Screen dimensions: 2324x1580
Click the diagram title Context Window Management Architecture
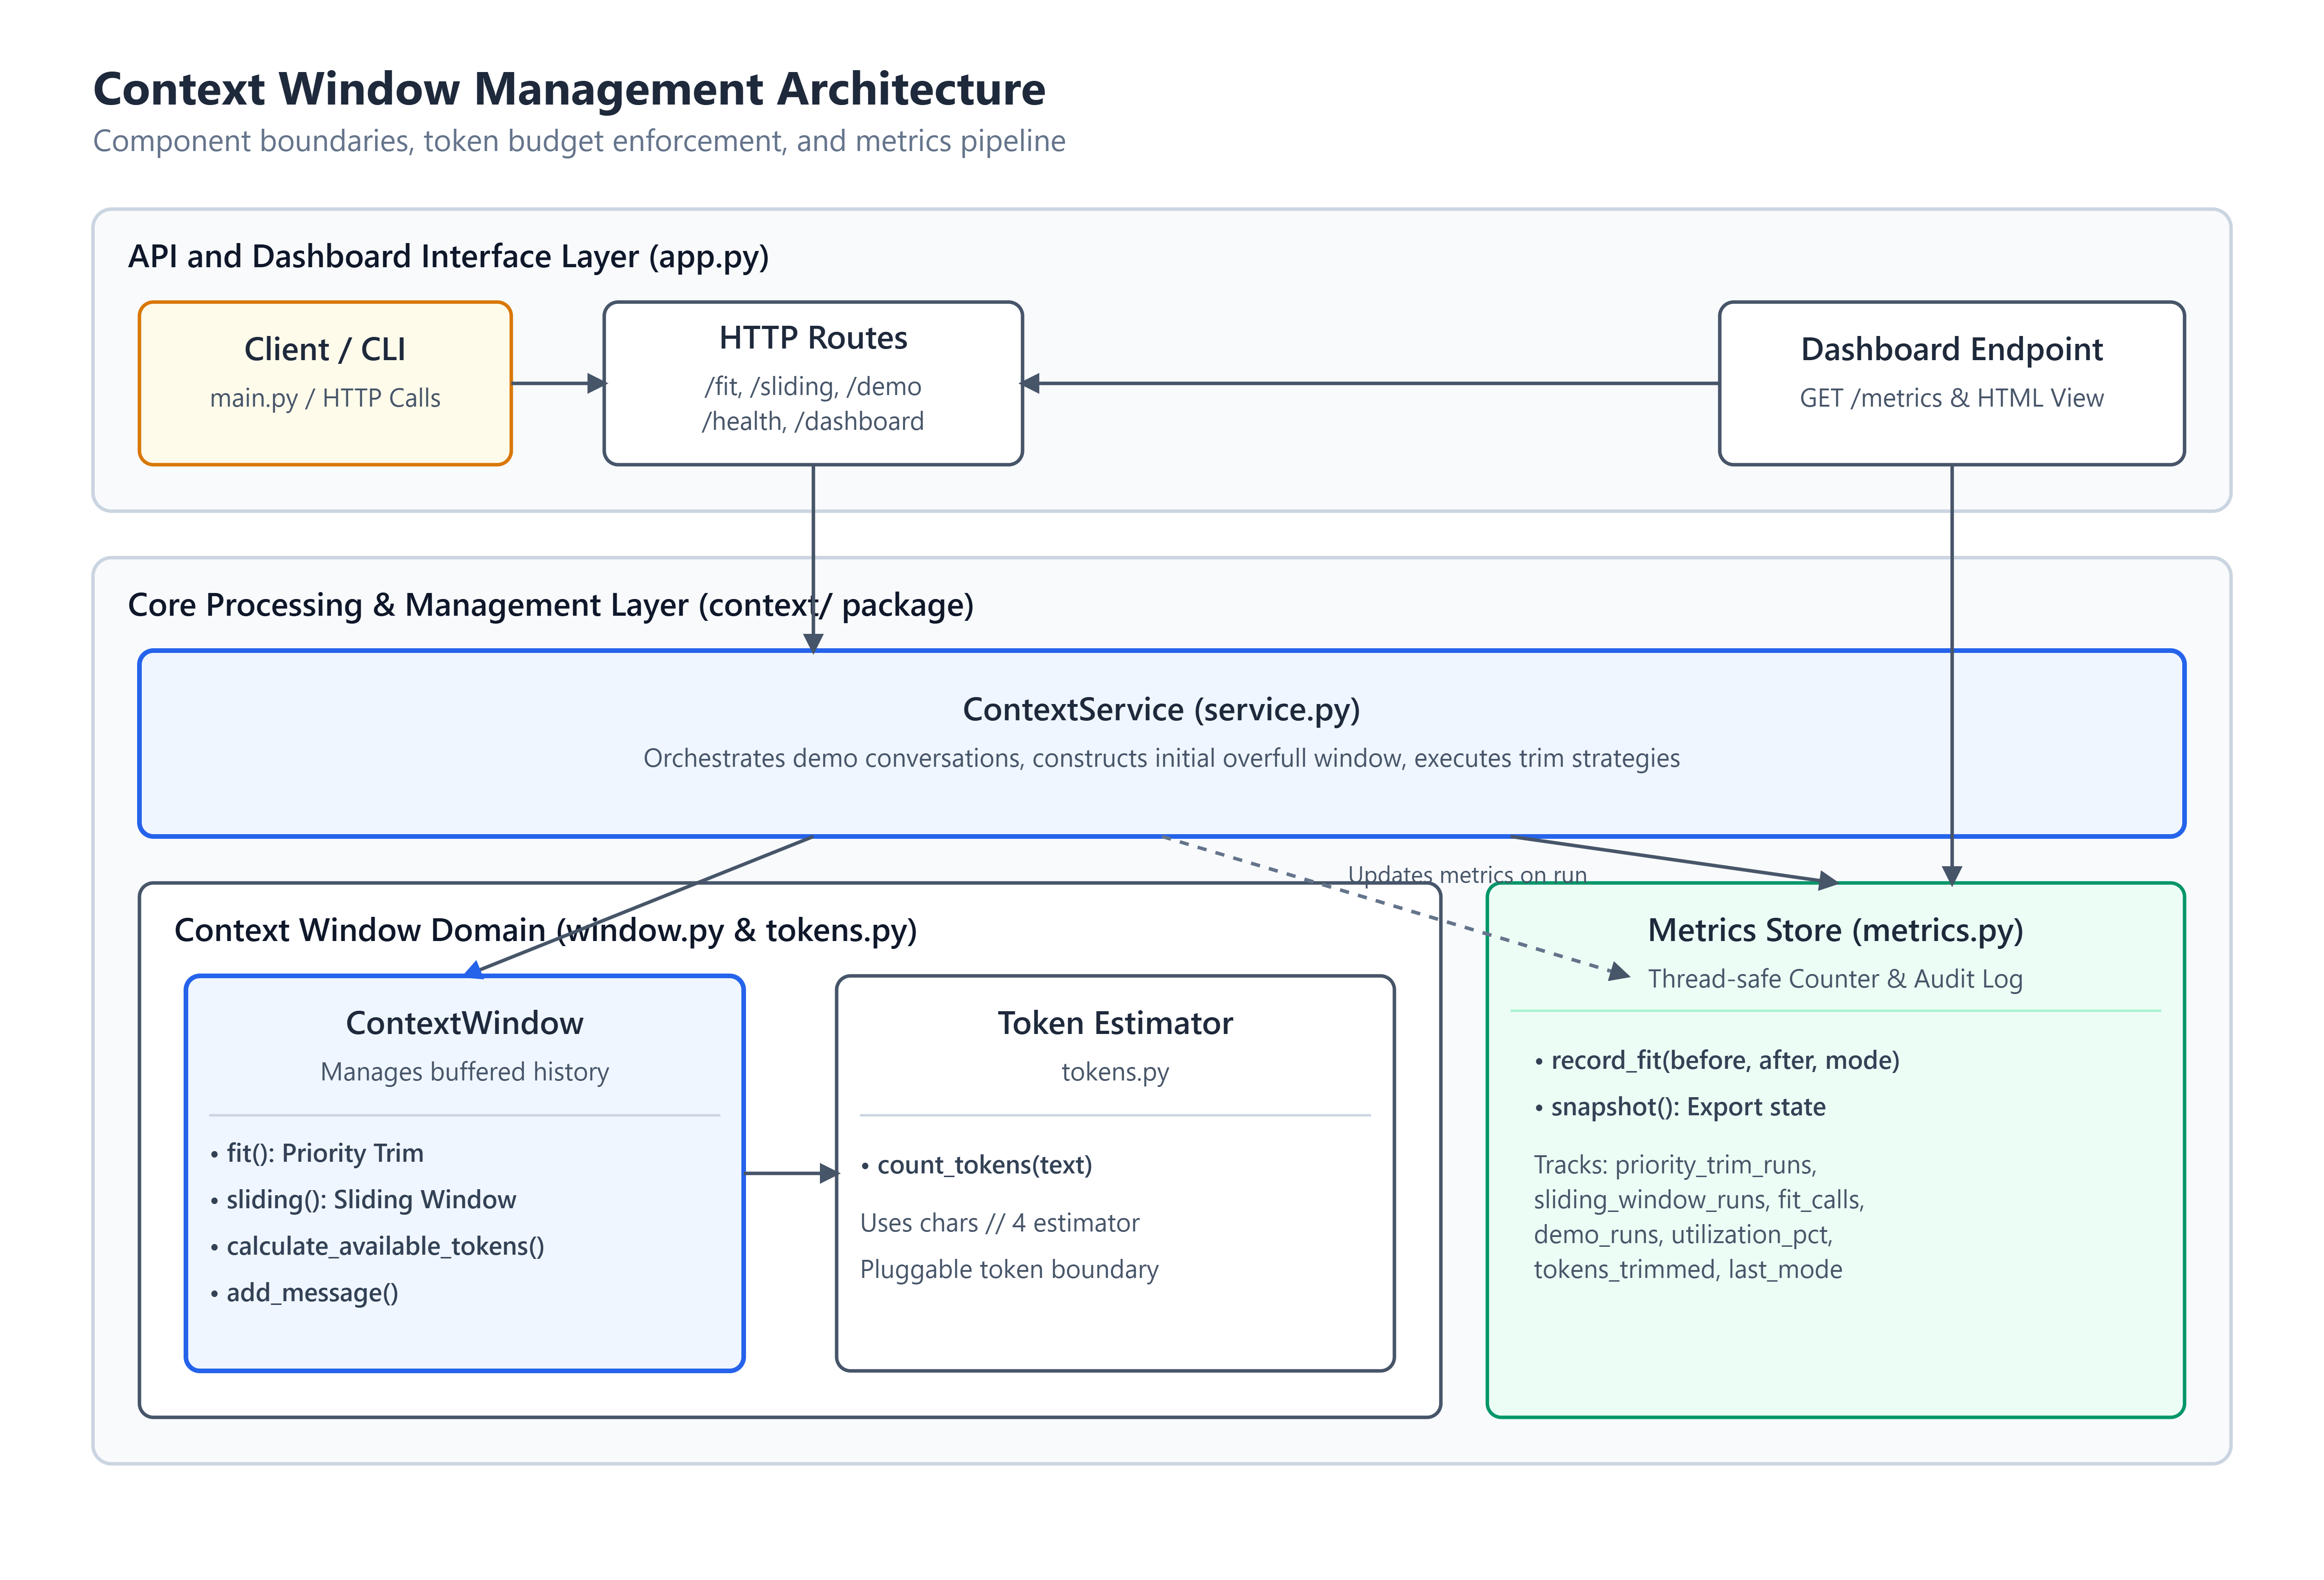(569, 89)
